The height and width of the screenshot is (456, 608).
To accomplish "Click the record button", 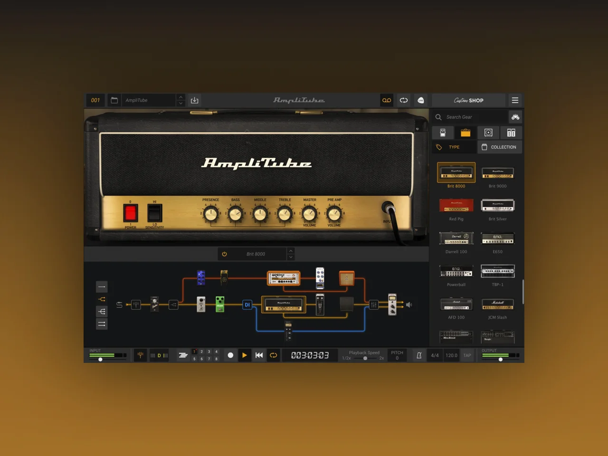I will pyautogui.click(x=230, y=355).
